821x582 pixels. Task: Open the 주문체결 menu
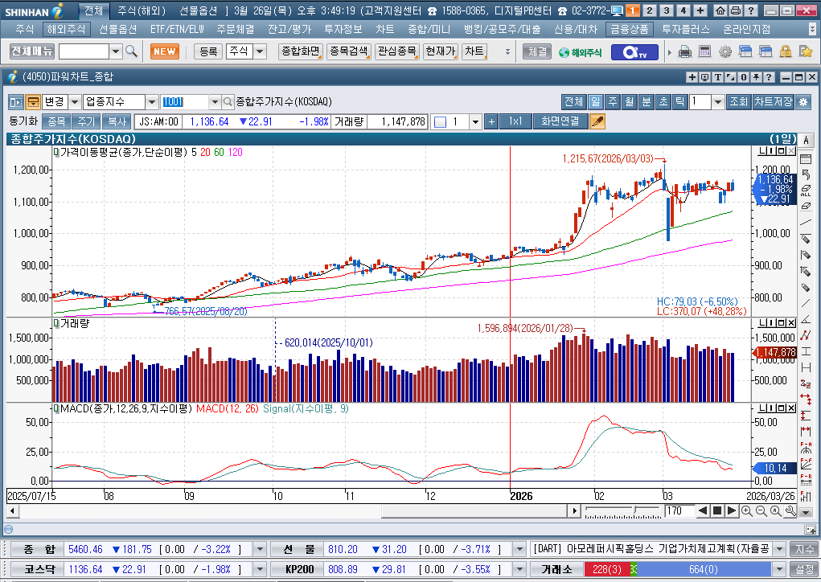pos(236,29)
